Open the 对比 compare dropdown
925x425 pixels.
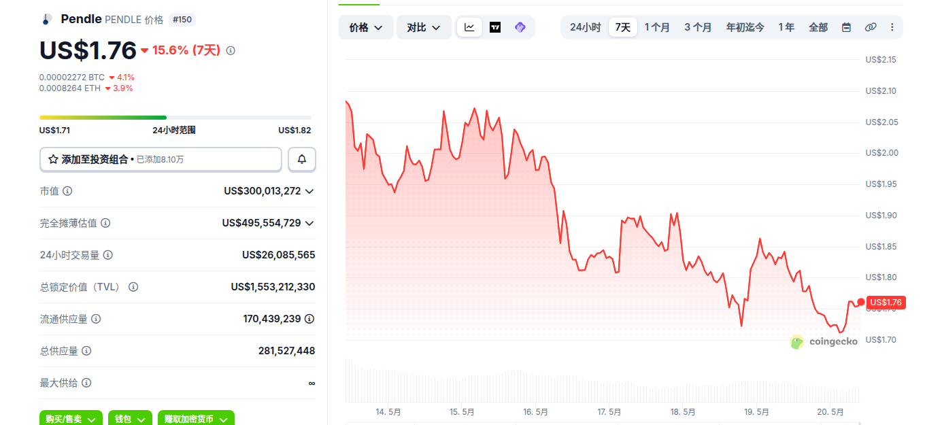point(424,27)
